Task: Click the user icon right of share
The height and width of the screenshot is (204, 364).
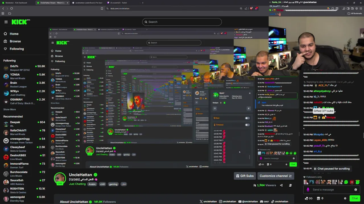Action: click(290, 185)
